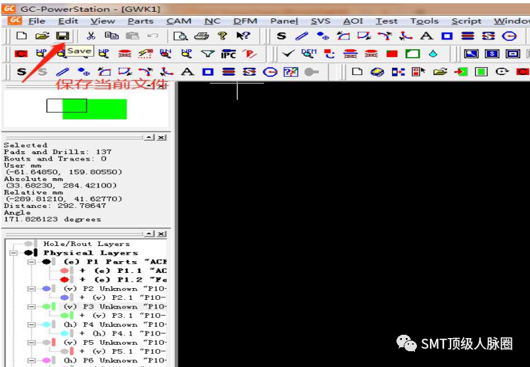
Task: Click the circular rotate arrow icon
Action: 502,72
